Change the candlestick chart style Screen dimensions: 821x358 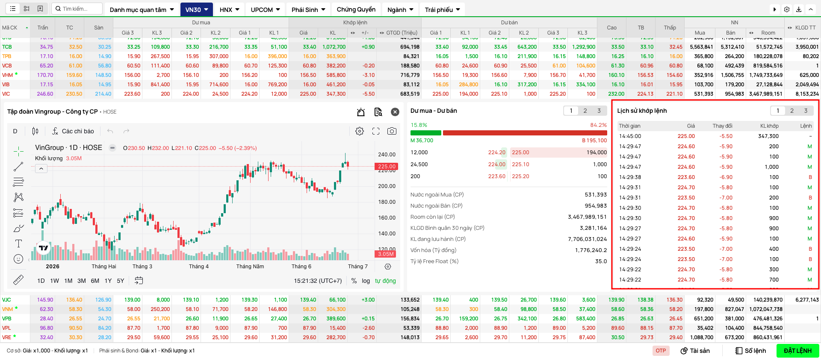[35, 131]
